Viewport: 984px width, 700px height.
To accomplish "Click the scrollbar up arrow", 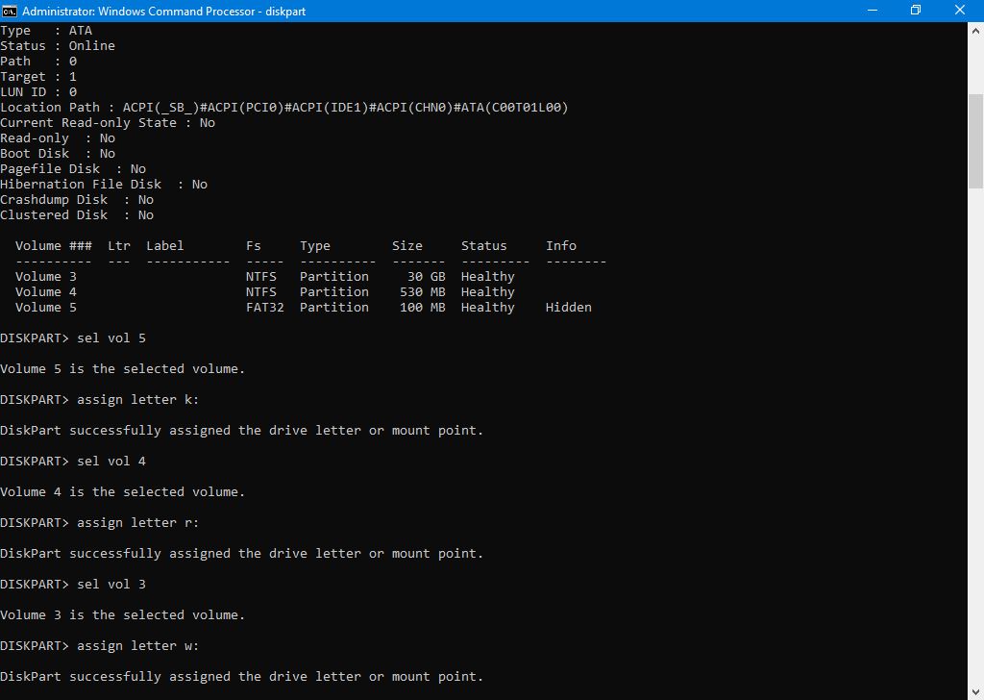I will (x=975, y=31).
